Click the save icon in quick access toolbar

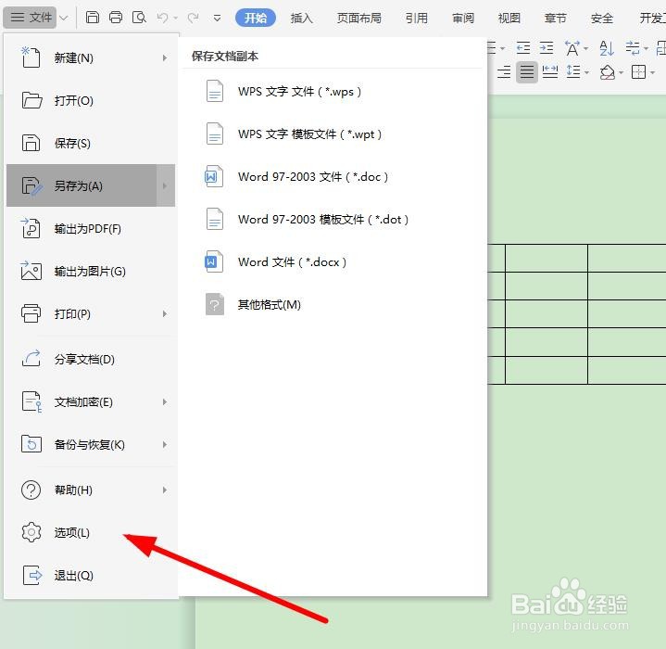pyautogui.click(x=93, y=18)
